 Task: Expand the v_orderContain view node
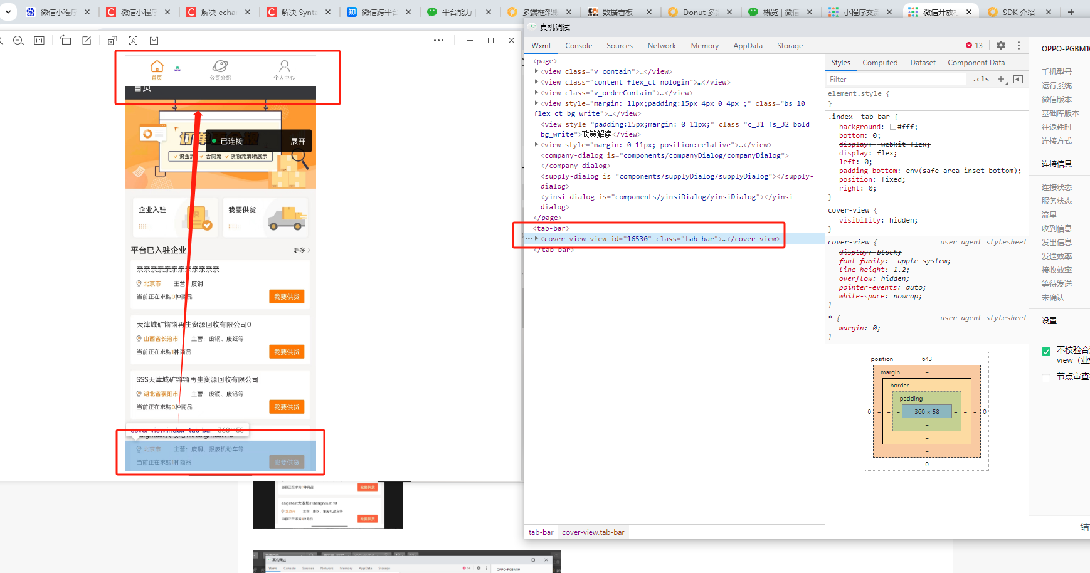536,93
